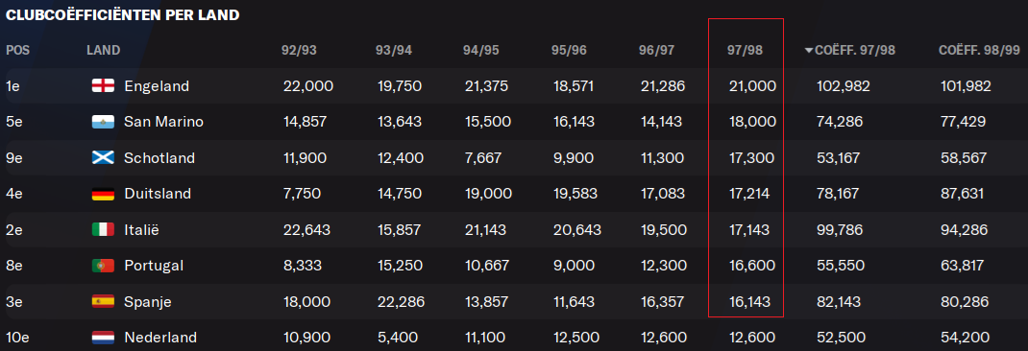Toggle sort arrow on COËFF. 97/98 column
The height and width of the screenshot is (351, 1028).
(x=808, y=51)
